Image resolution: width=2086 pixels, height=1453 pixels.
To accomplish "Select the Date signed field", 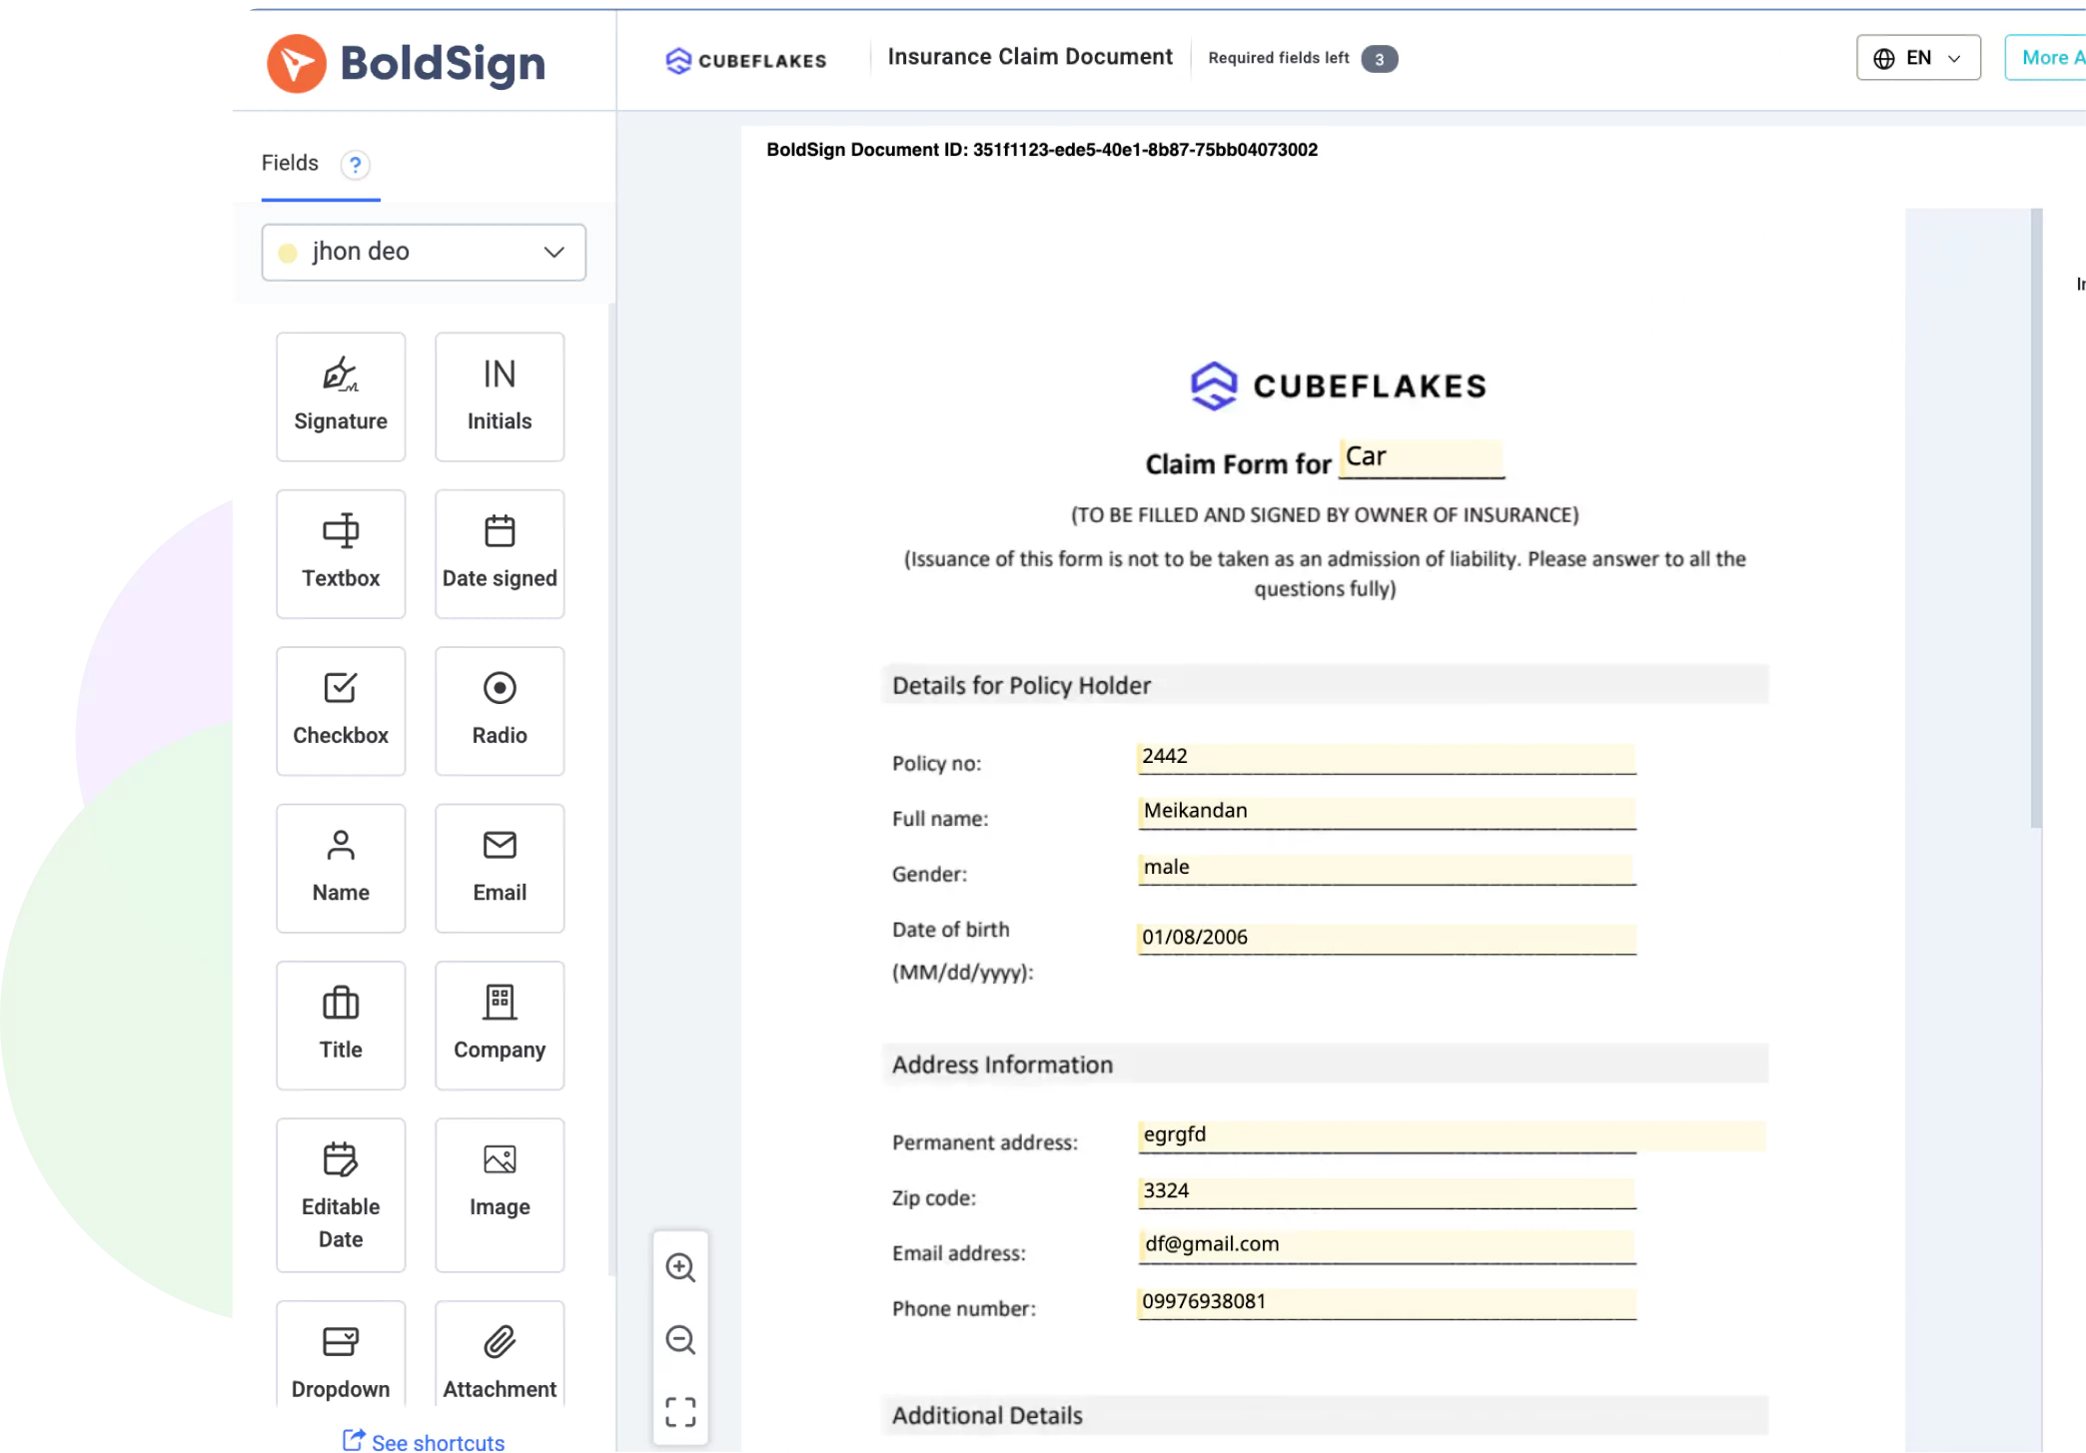I will tap(499, 553).
